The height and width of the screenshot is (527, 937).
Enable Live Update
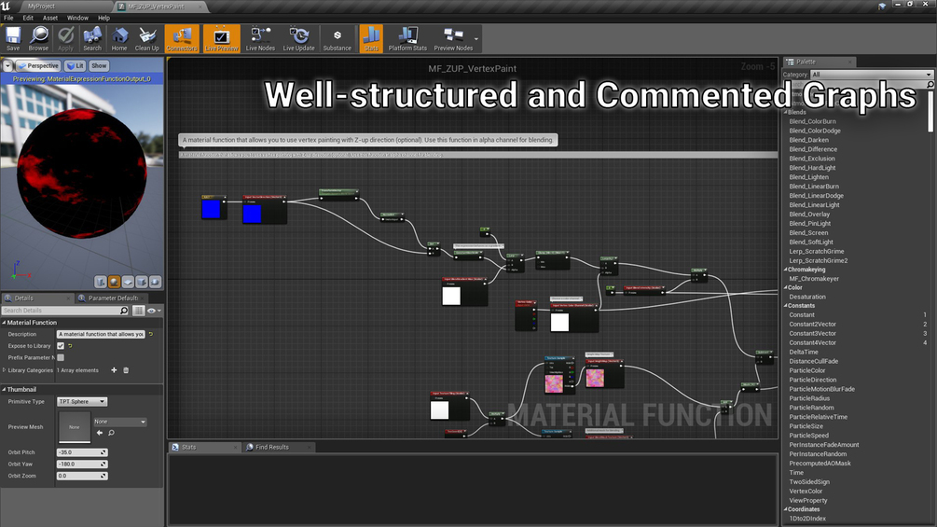[298, 39]
